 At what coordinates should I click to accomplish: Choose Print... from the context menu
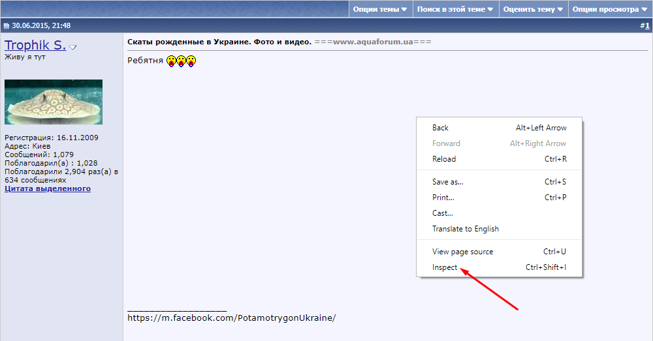443,198
